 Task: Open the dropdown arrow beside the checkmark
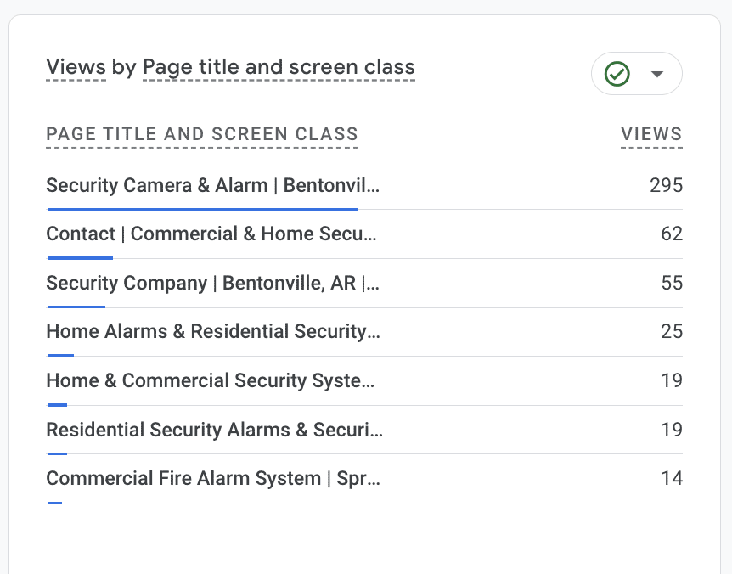point(656,74)
